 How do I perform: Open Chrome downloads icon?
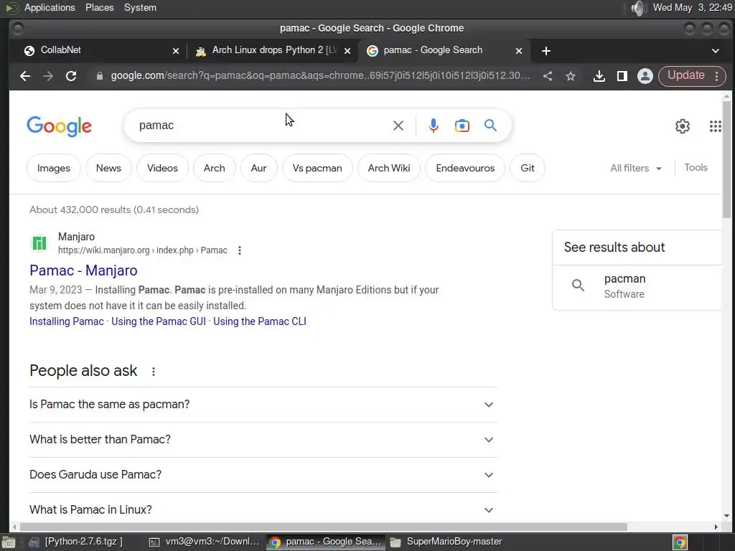tap(599, 76)
